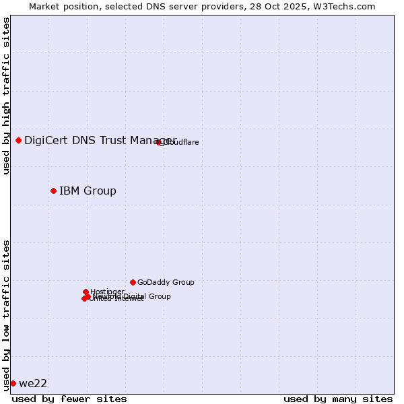Click the chart title mentioning W3Techs.com
This screenshot has width=404, height=404.
(202, 6)
